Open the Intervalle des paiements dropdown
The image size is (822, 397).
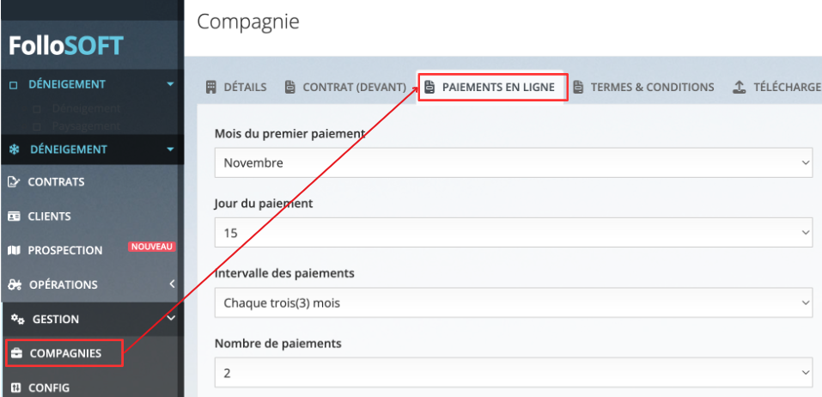(x=514, y=302)
